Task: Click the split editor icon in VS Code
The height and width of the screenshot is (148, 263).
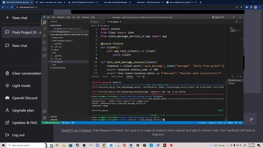Action: tap(237, 22)
